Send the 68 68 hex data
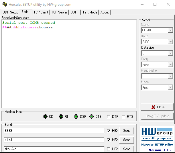175x153 pixels. (x=127, y=131)
